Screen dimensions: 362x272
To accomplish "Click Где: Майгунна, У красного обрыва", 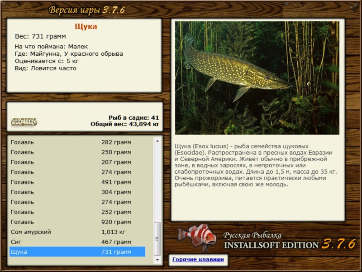I will pos(69,54).
